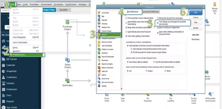Select the Calendar preference icon
Screen dimensions: 222x109
coord(99,20)
